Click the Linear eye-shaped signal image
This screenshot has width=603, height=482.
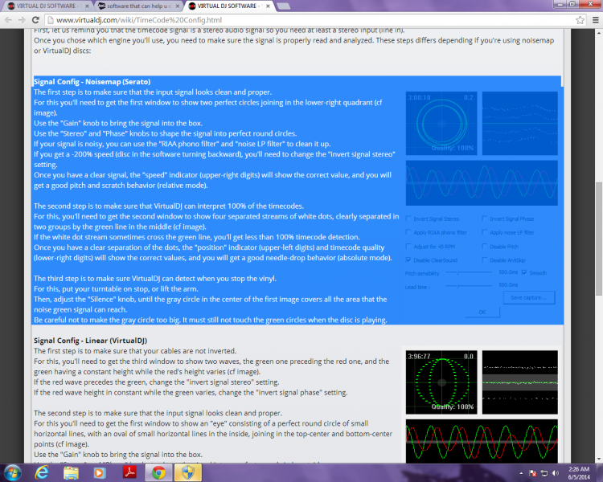tap(441, 382)
